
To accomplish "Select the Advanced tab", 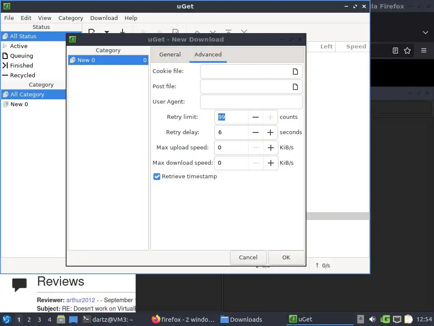I will tap(208, 54).
